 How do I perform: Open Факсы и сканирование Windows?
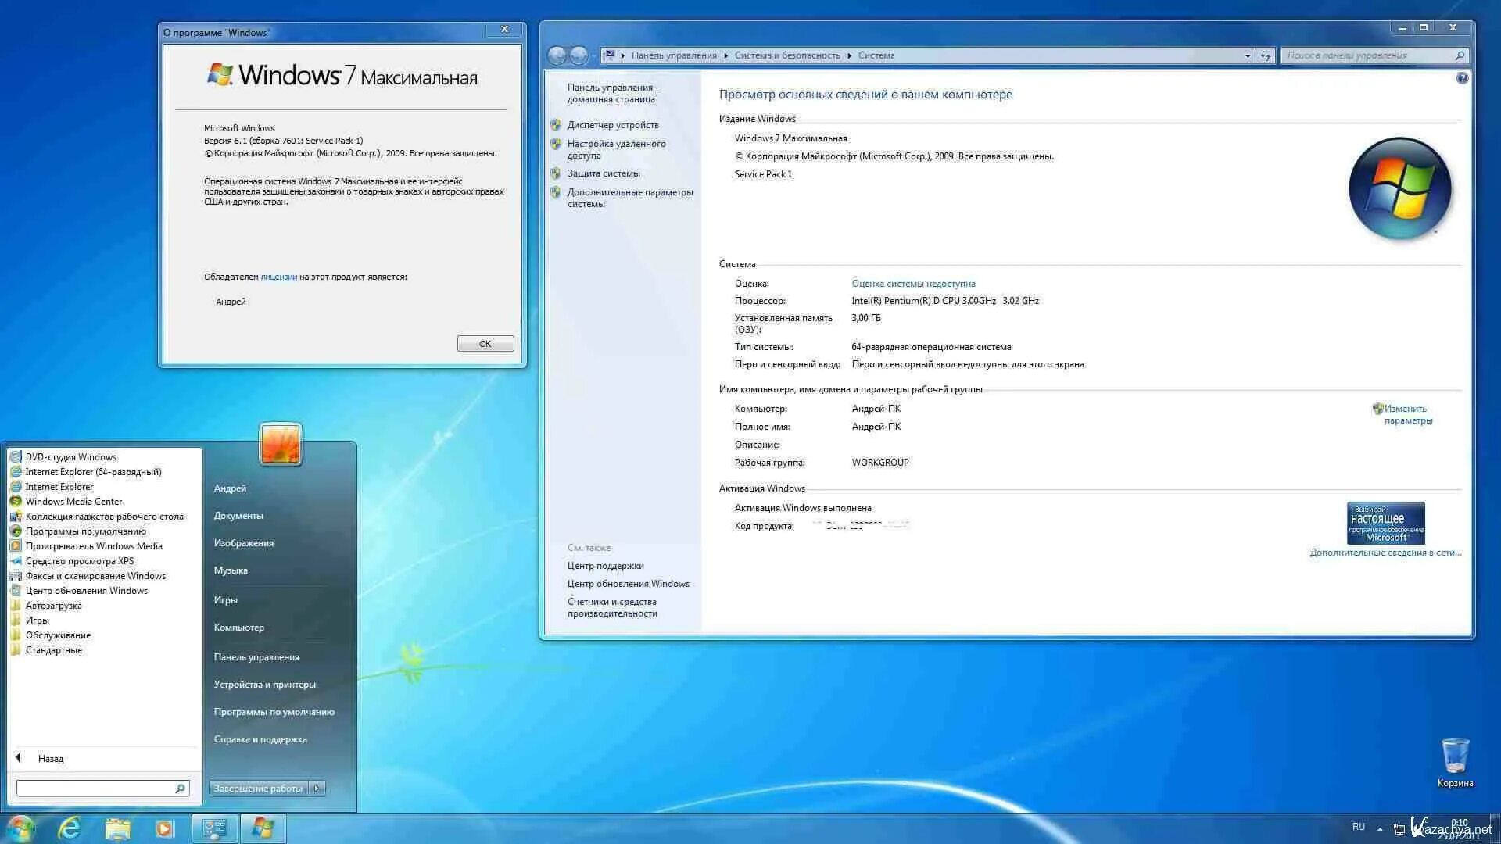coord(95,576)
